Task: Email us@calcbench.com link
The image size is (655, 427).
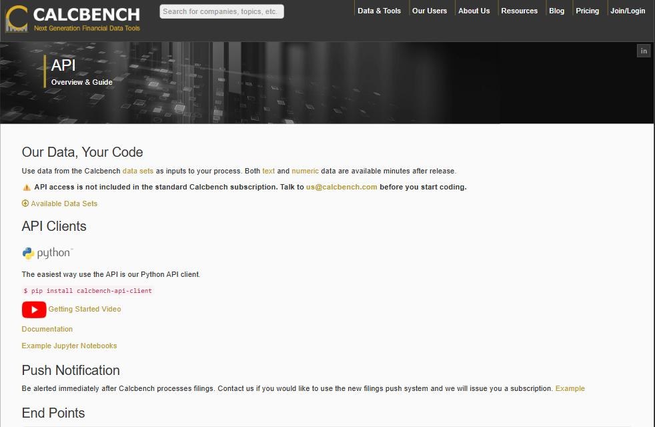Action: coord(342,187)
